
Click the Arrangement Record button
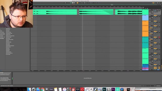[x=74, y=3]
